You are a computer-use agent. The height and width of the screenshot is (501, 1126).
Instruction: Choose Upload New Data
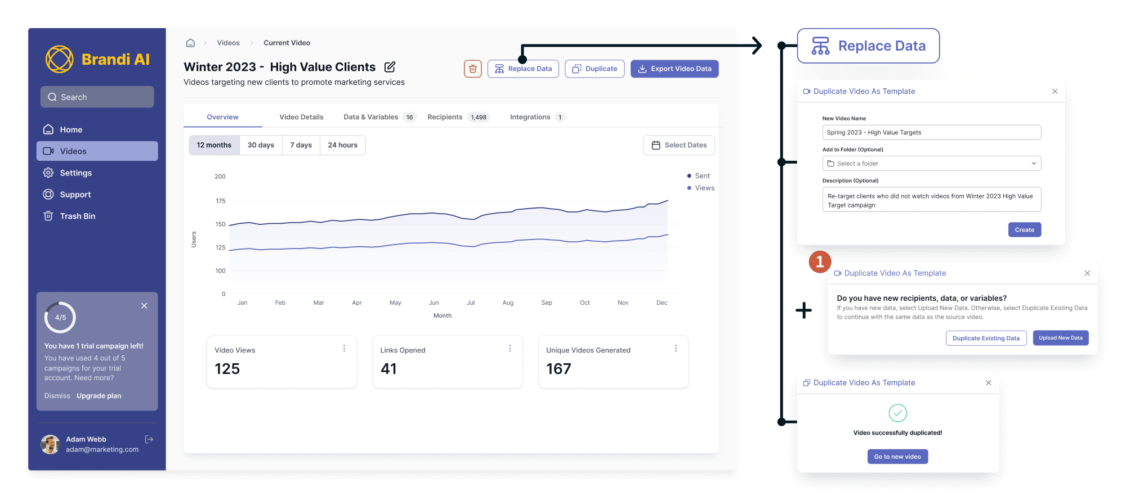[x=1061, y=338]
